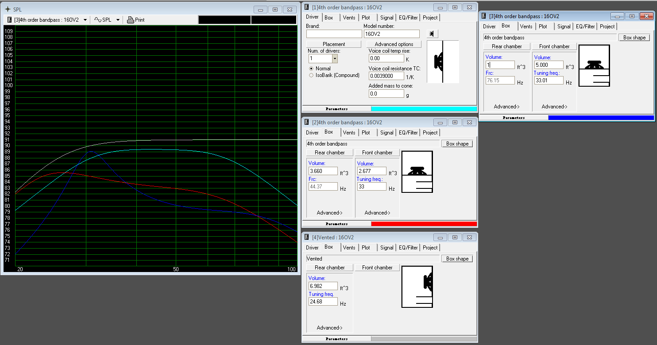Click the Model number field showing 16OV2
Image resolution: width=657 pixels, height=345 pixels.
point(391,34)
